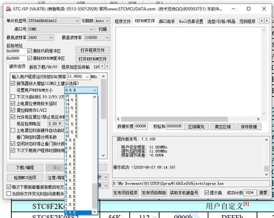Select 15 K in EEPROM size list
274x218 pixels.
[x=78, y=96]
